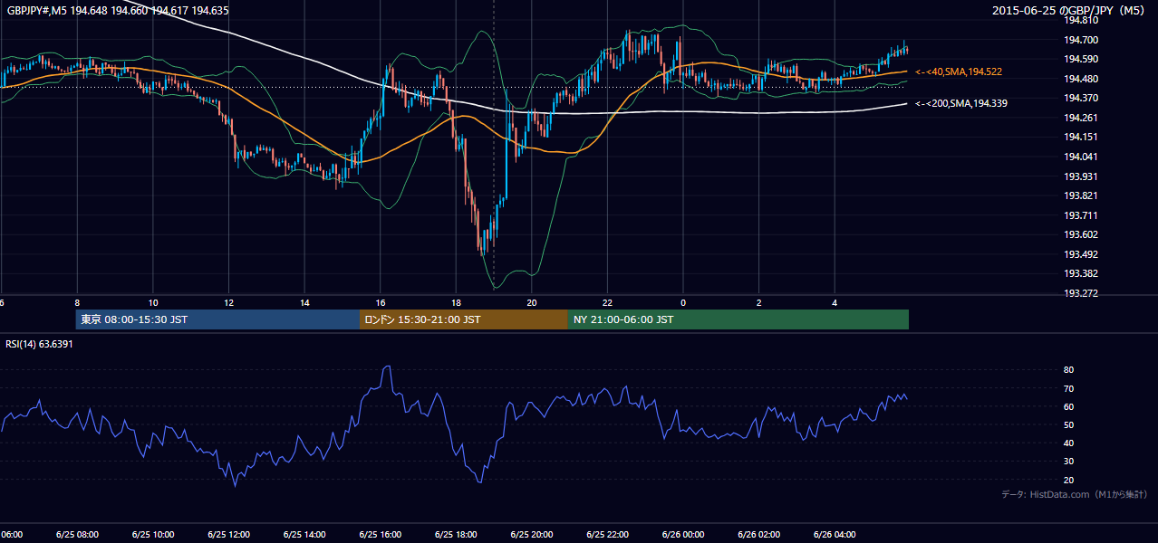Click price axis value 194.700
Screen dimensions: 1158x543
click(1081, 40)
